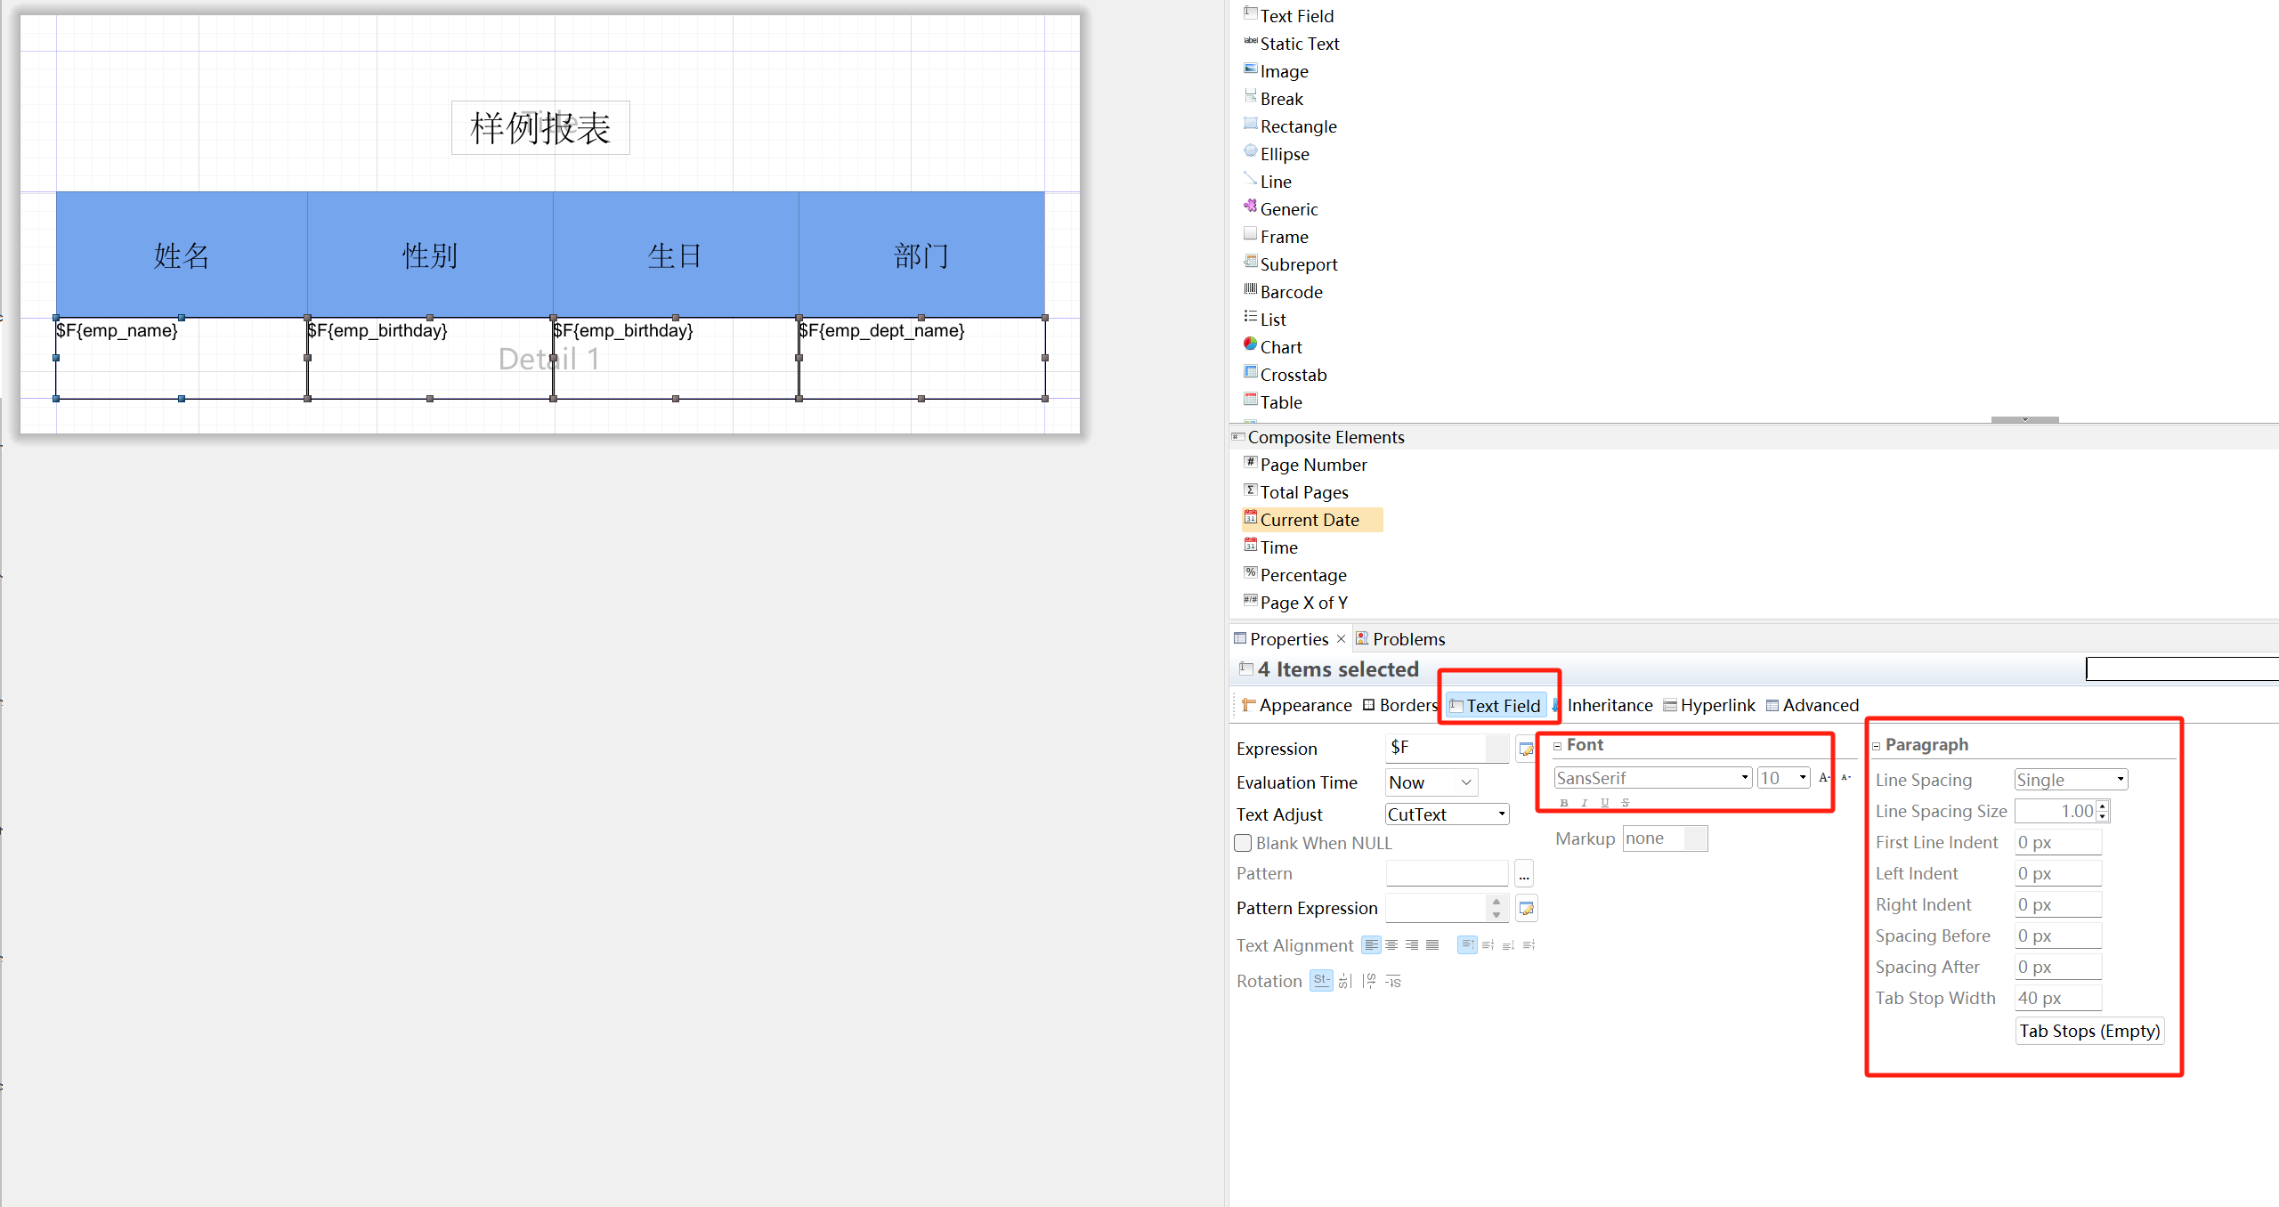Open the Evaluation Time dropdown

tap(1465, 782)
